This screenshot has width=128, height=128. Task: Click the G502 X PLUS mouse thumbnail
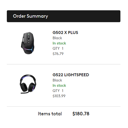28,43
